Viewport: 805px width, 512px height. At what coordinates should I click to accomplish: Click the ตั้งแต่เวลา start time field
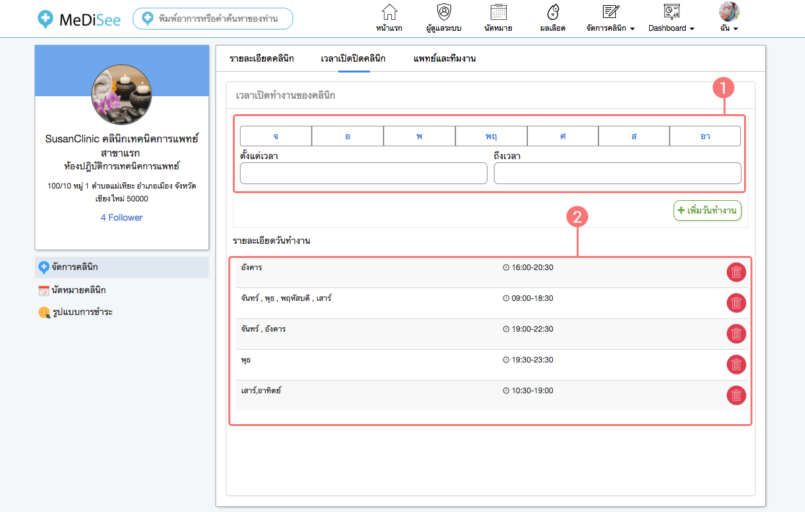point(364,173)
